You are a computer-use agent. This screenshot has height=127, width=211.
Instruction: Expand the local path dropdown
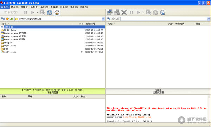point(103,19)
